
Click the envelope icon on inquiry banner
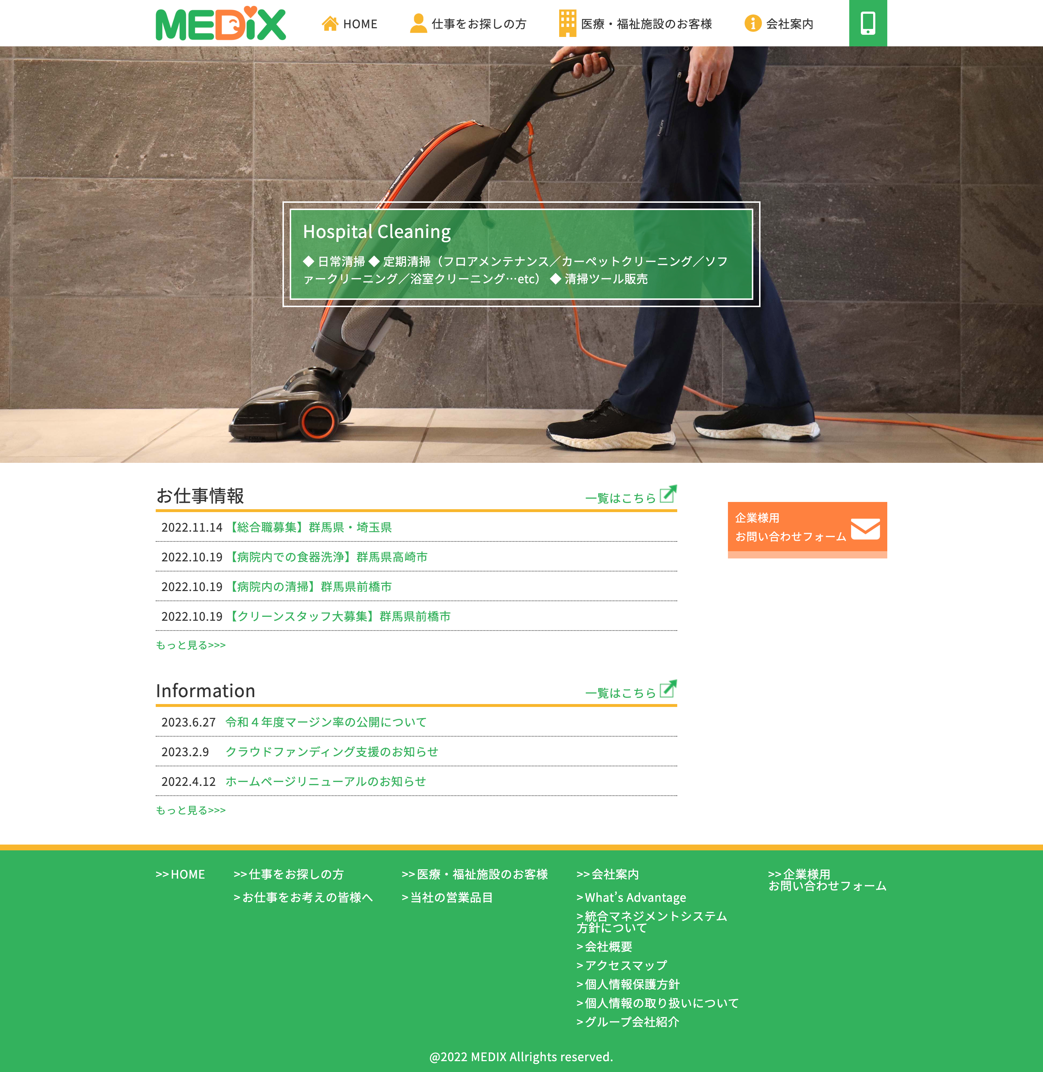tap(865, 529)
